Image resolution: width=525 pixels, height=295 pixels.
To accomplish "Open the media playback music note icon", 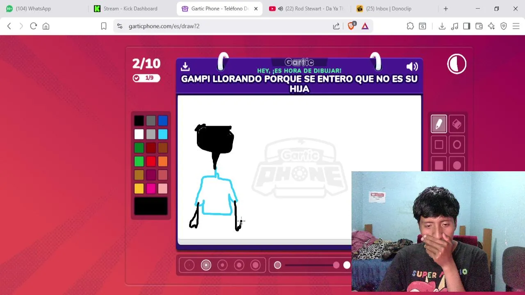I will pyautogui.click(x=454, y=26).
